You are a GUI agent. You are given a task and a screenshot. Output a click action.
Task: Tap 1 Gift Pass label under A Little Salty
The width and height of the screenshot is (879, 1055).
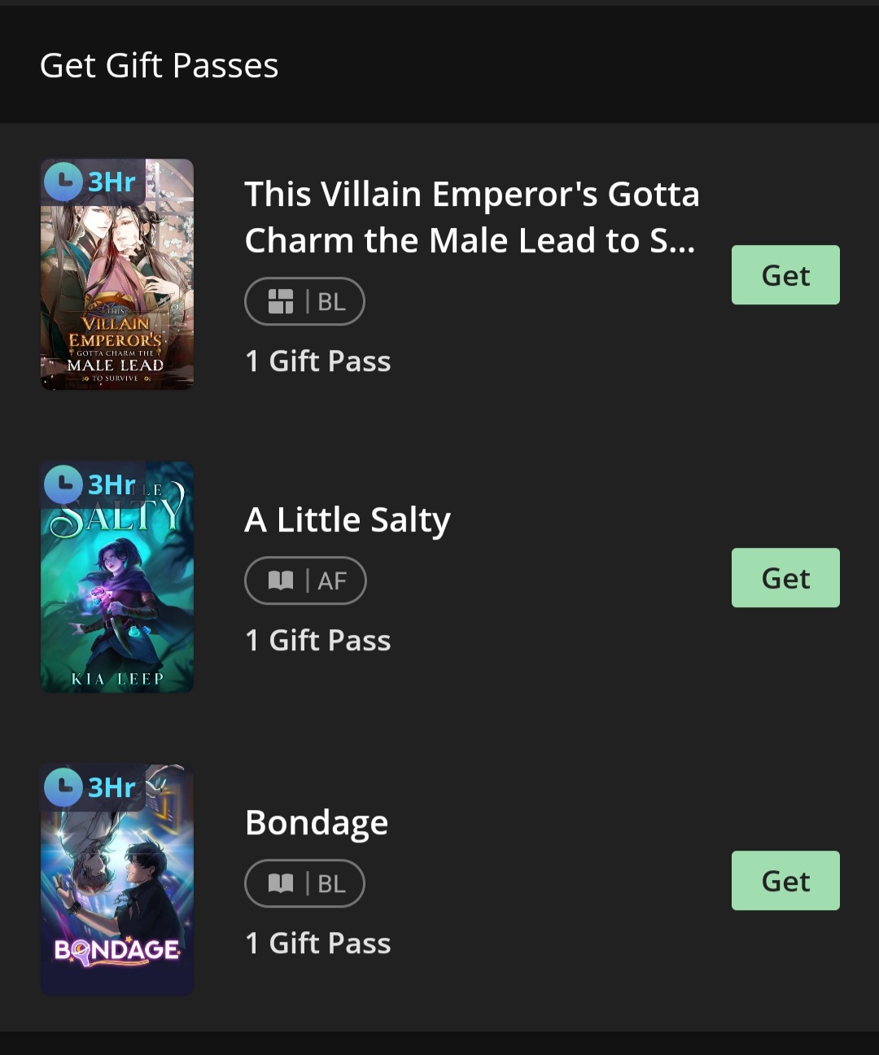(x=318, y=641)
